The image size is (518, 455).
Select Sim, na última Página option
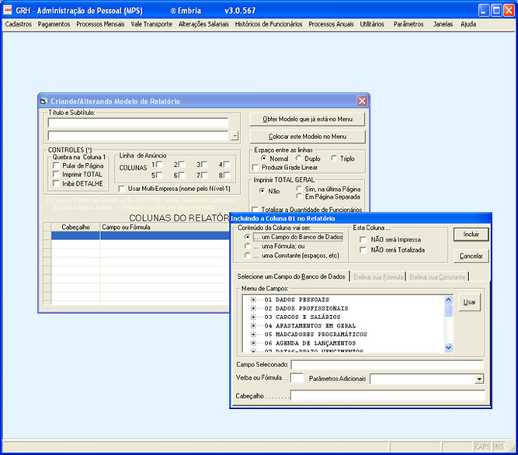[x=299, y=189]
